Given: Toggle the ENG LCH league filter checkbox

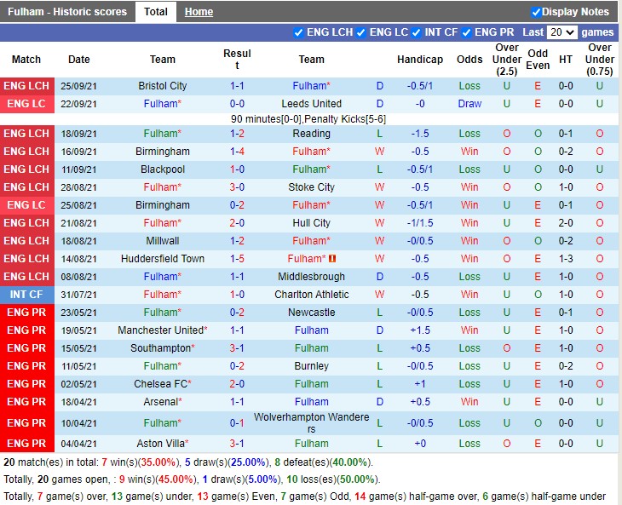Looking at the screenshot, I should click(298, 32).
